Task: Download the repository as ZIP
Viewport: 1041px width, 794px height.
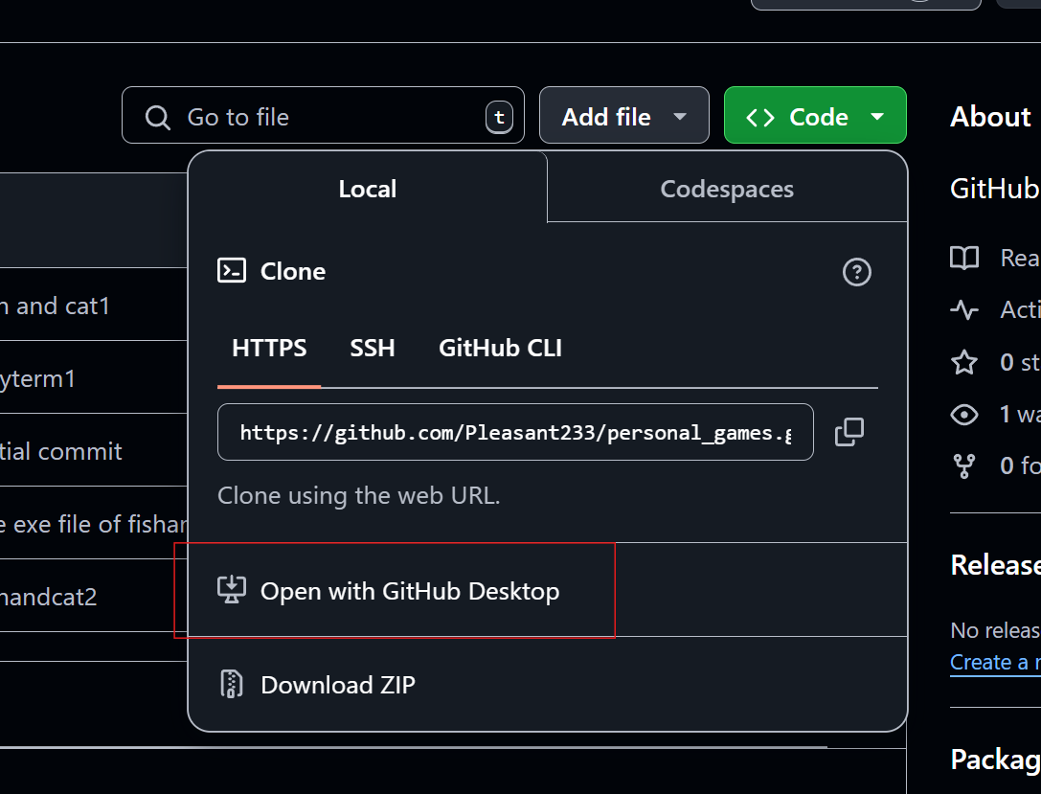Action: pos(337,685)
